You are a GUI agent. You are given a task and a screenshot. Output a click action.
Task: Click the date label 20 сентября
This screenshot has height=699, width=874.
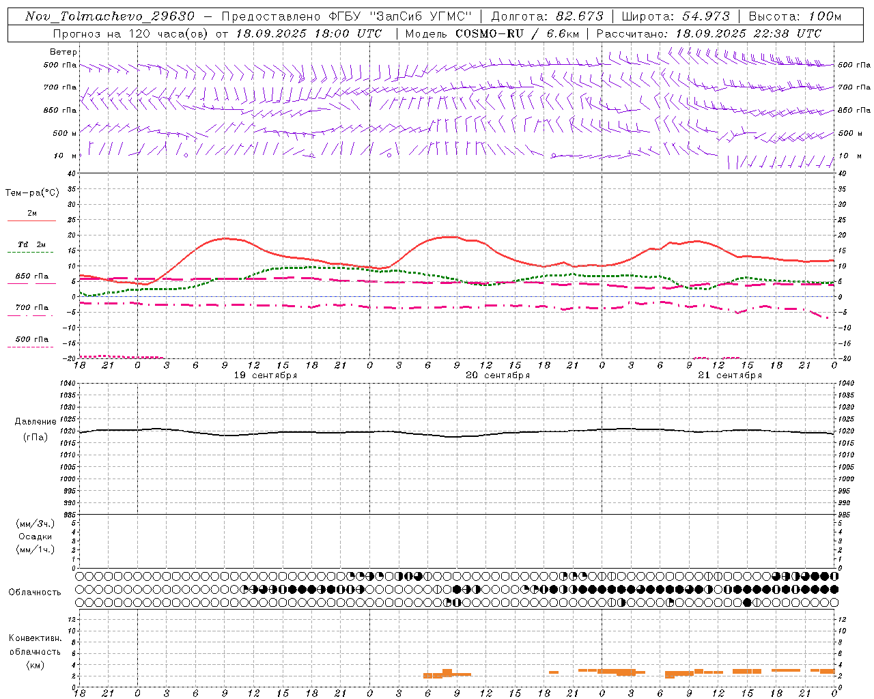click(x=498, y=375)
